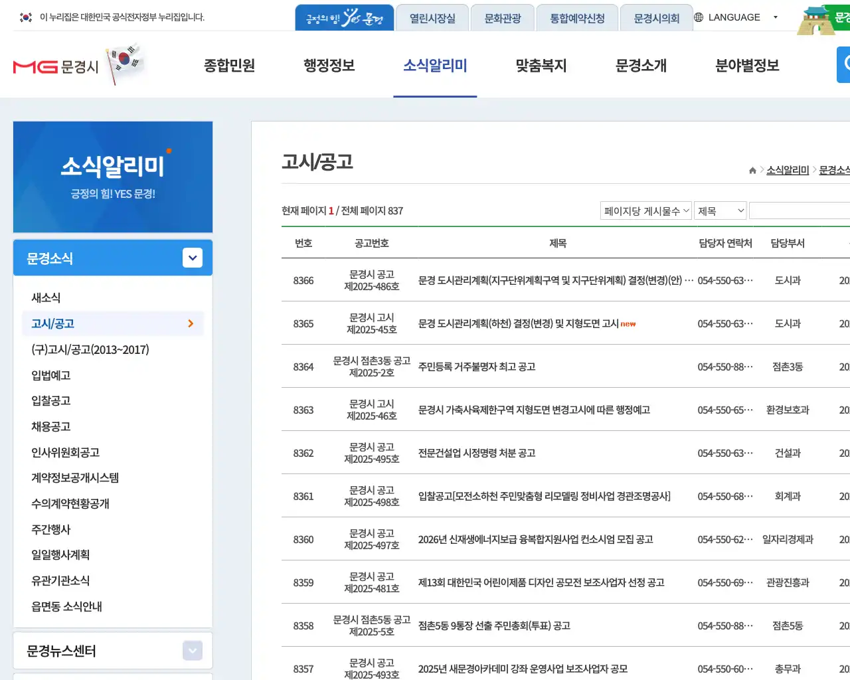Click row number 8362
Viewport: 850px width, 680px height.
(x=303, y=453)
